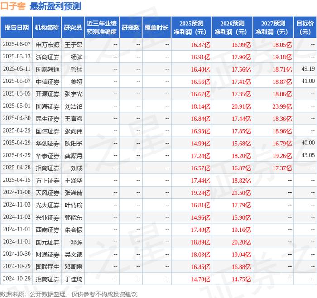The height and width of the screenshot is (298, 317).
Task: Click the 西南证券 institution cell
Action: coord(48,230)
